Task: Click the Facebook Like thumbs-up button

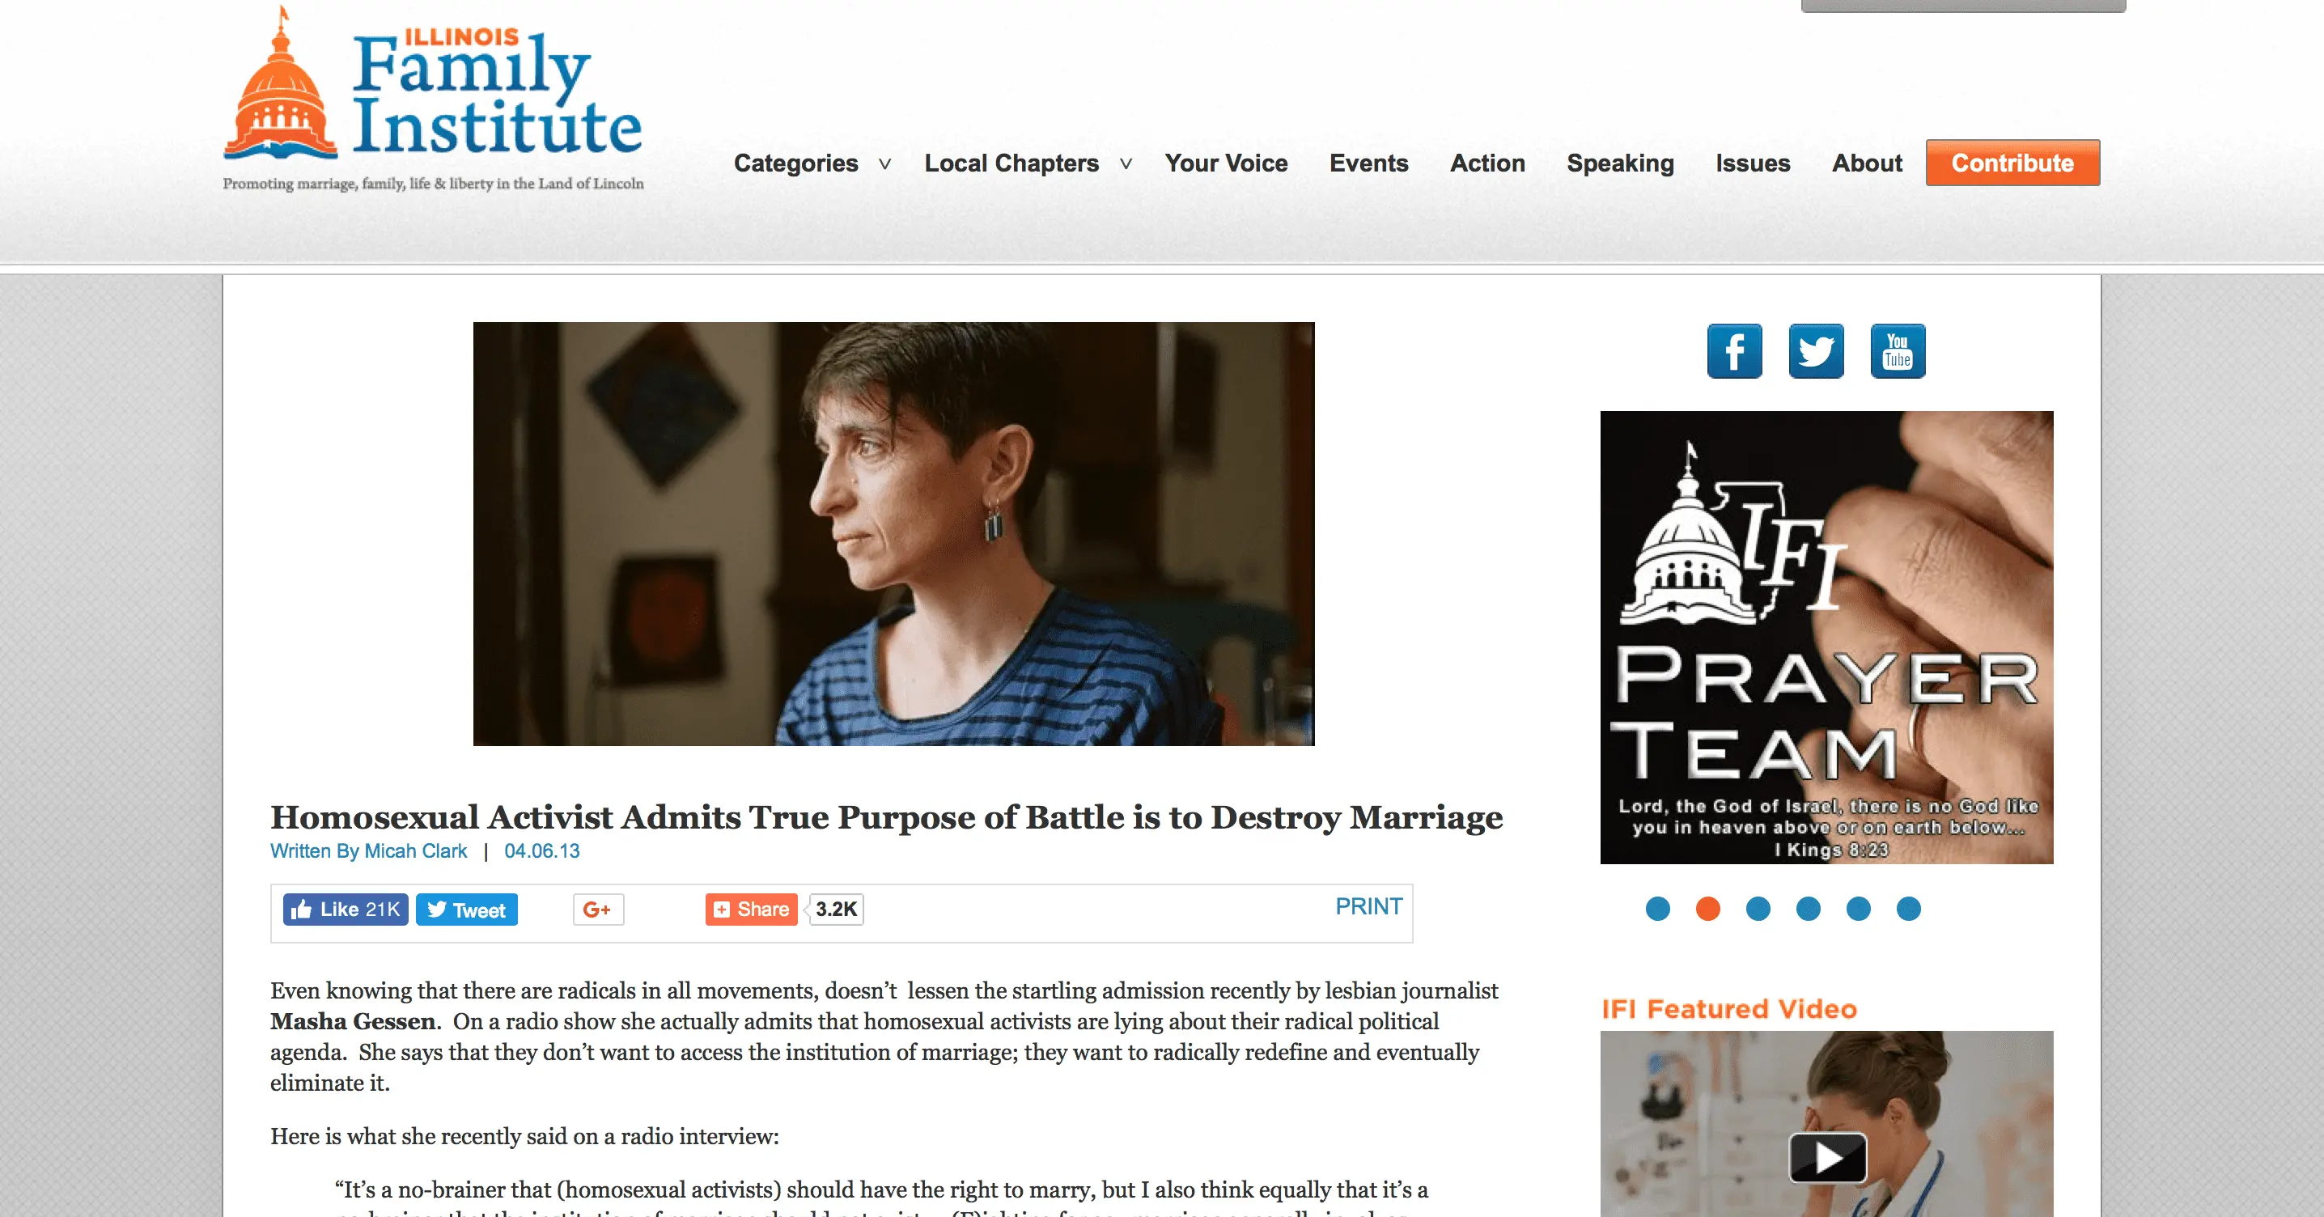Action: pos(346,910)
